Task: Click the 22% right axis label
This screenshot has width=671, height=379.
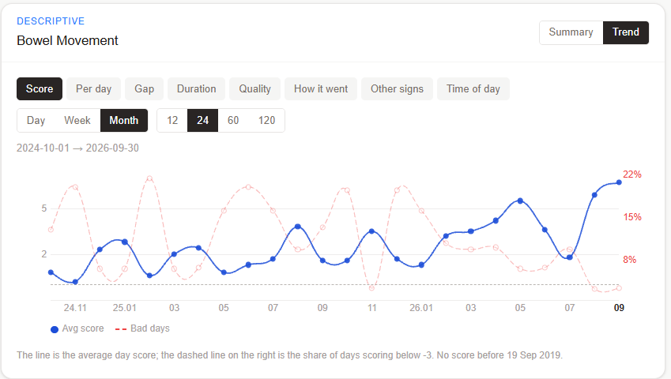Action: click(632, 174)
